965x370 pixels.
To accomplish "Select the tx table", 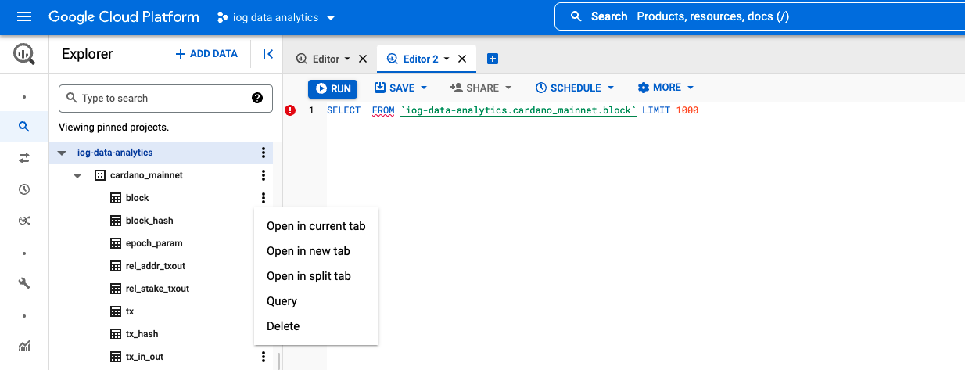I will [x=130, y=311].
